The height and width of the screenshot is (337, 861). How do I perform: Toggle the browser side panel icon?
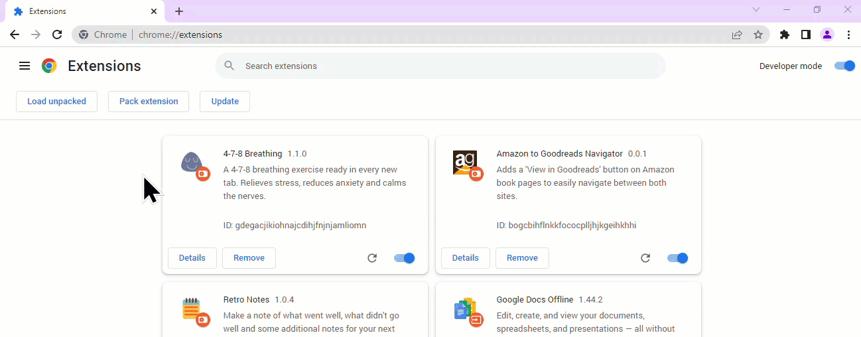[806, 34]
